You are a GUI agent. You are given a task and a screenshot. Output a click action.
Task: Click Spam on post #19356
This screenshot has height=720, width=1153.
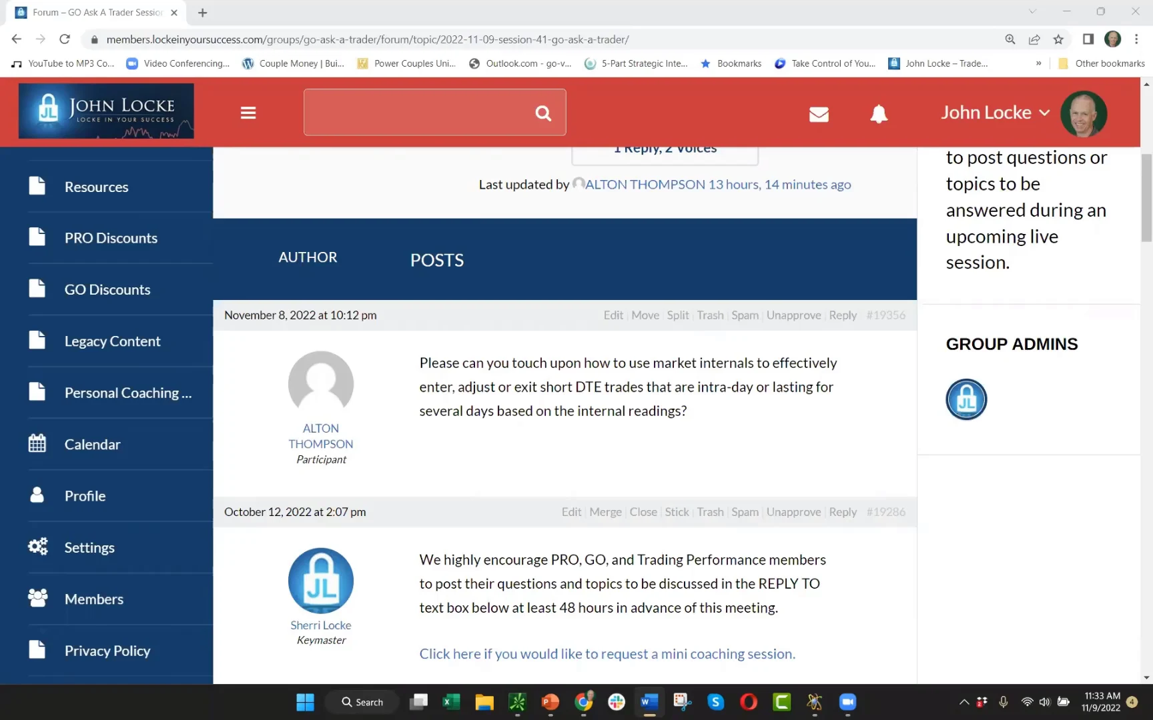coord(745,315)
